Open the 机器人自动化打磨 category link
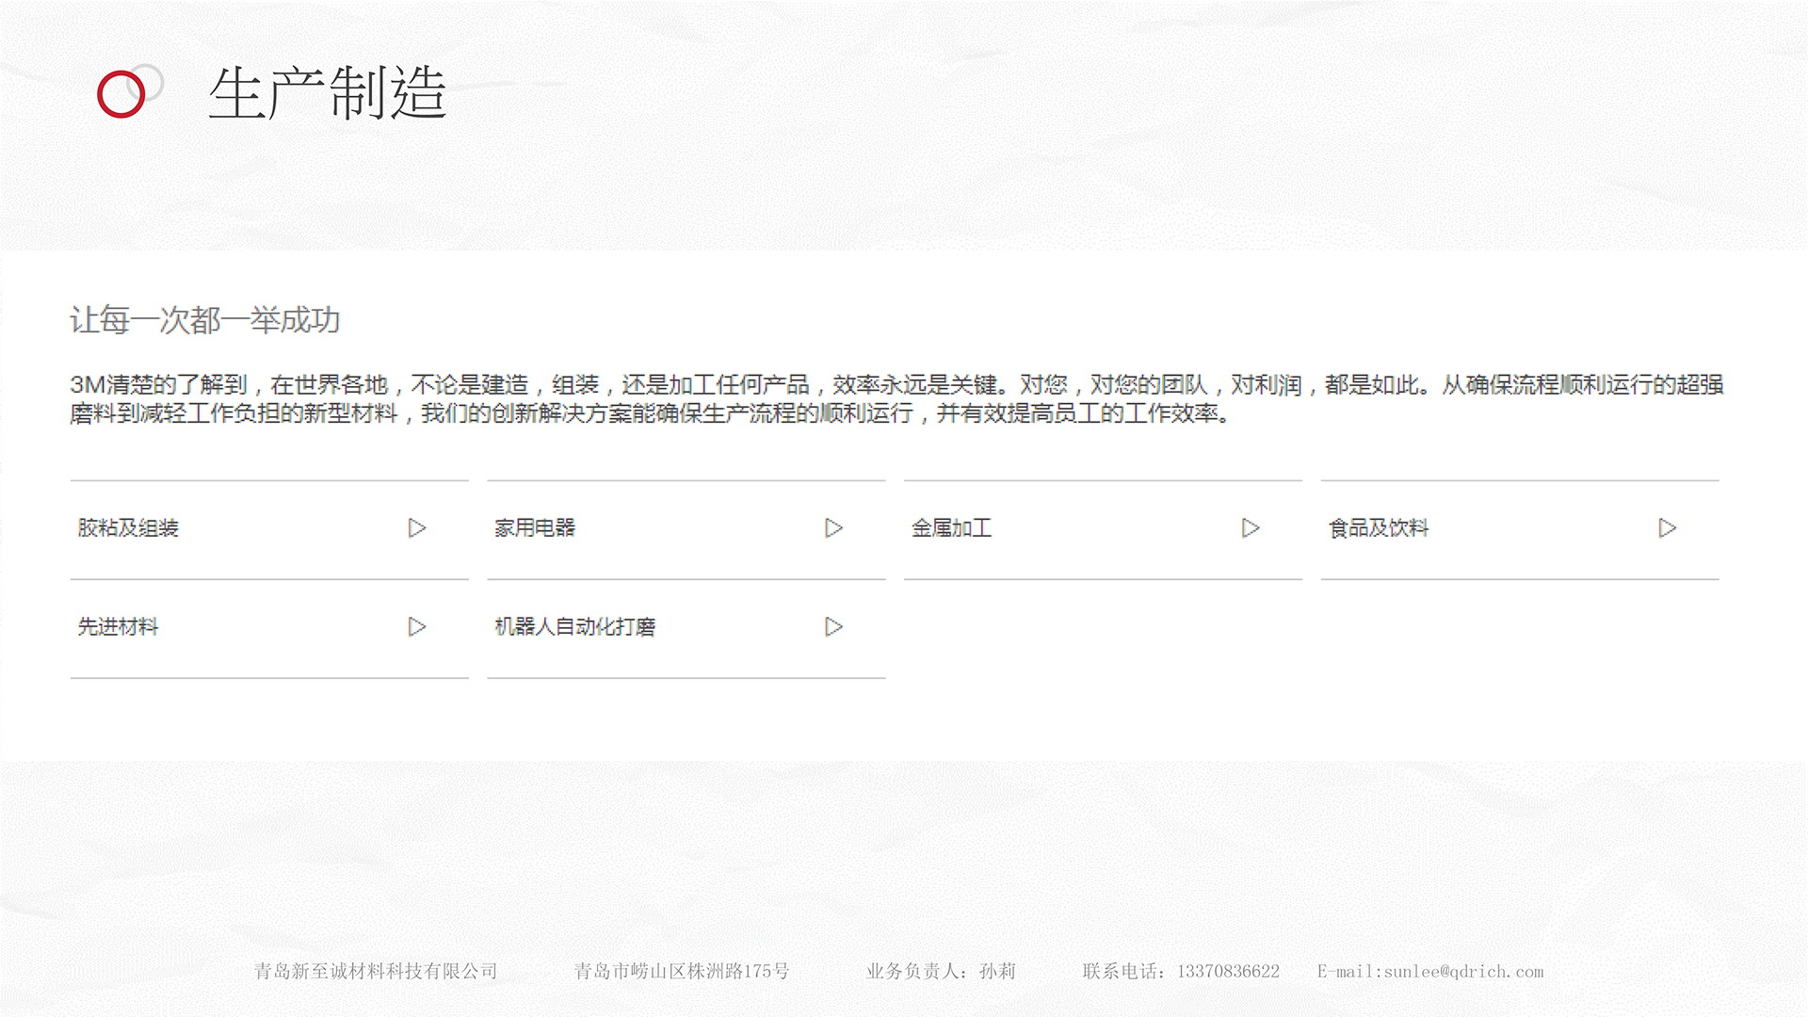This screenshot has width=1808, height=1017. tap(574, 627)
